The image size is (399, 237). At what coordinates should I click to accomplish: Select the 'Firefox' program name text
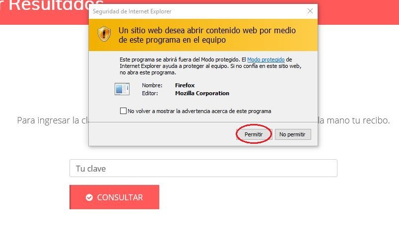[x=185, y=85]
